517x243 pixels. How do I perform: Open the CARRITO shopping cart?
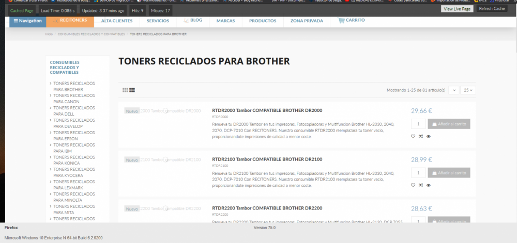point(351,21)
